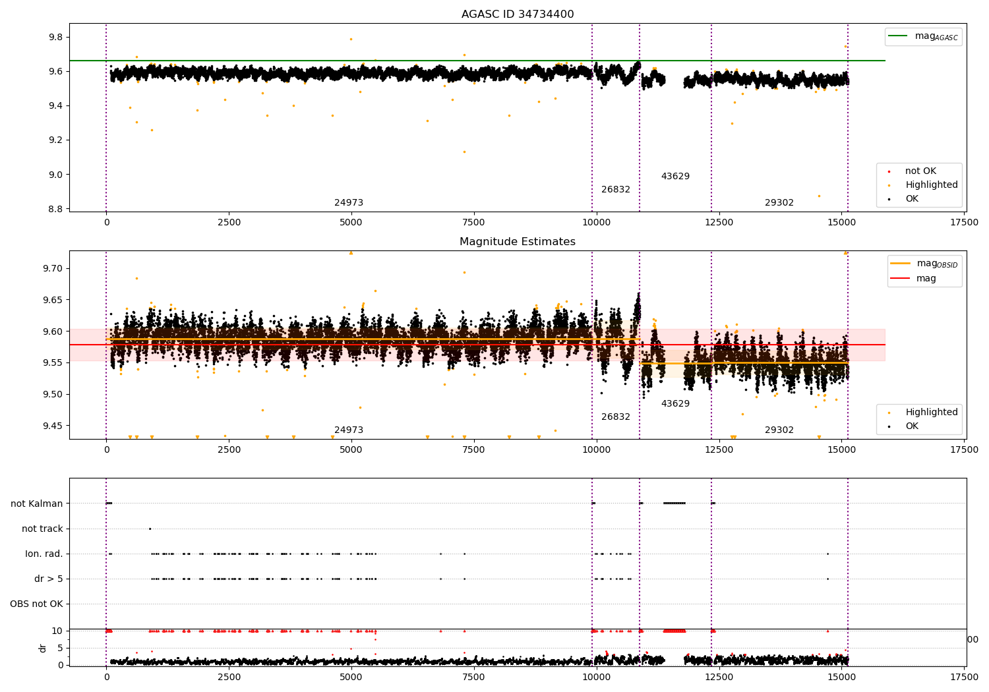Click OBSID label 26832 in top plot

point(616,190)
